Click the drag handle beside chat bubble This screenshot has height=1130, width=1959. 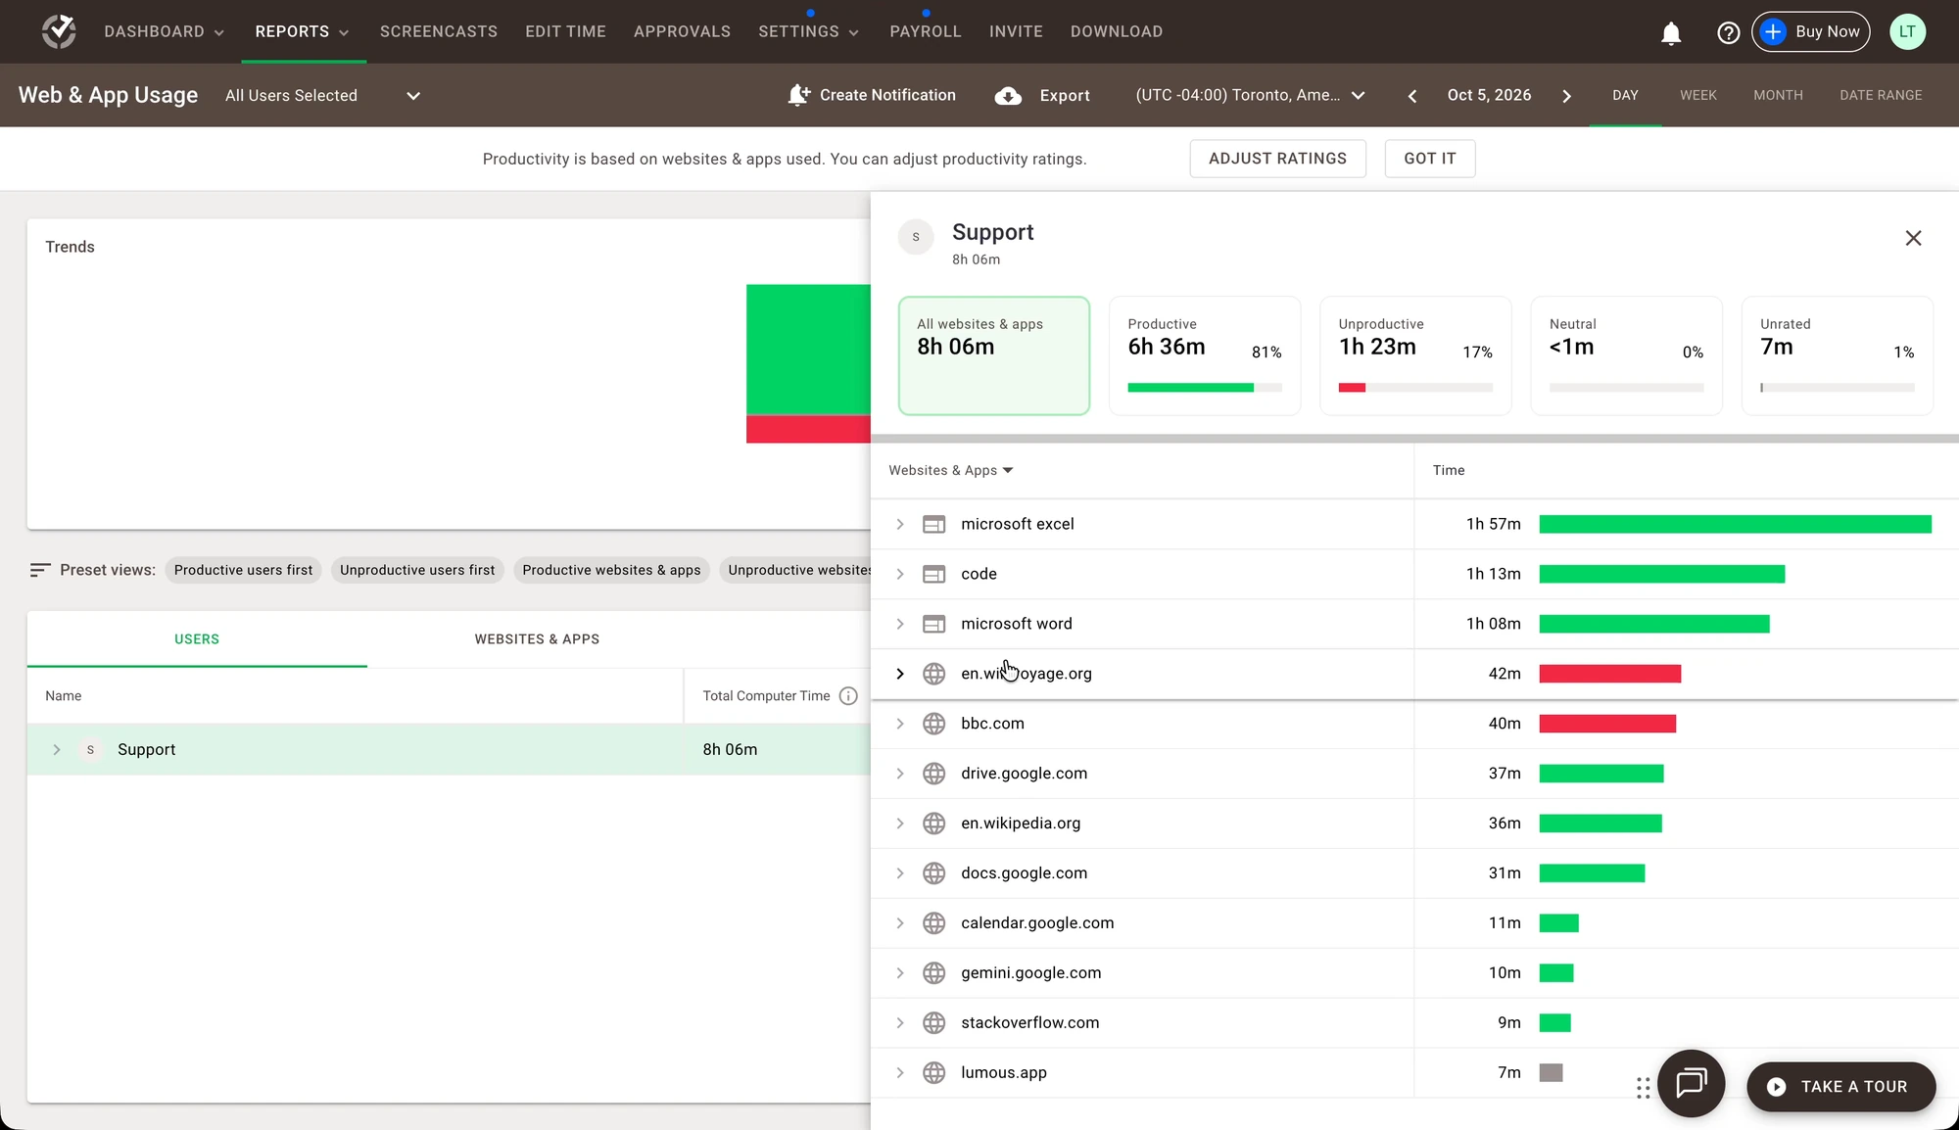click(1643, 1088)
